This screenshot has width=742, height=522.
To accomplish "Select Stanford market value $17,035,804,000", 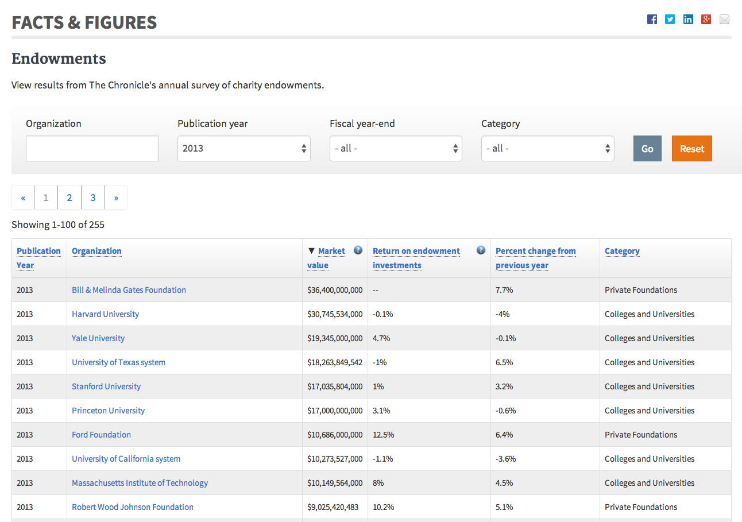I will [x=335, y=386].
